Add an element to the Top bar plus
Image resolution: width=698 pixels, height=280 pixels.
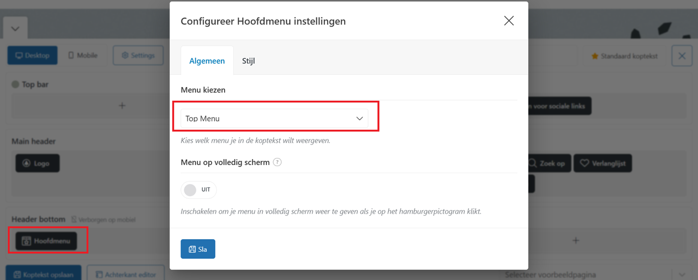tap(122, 106)
